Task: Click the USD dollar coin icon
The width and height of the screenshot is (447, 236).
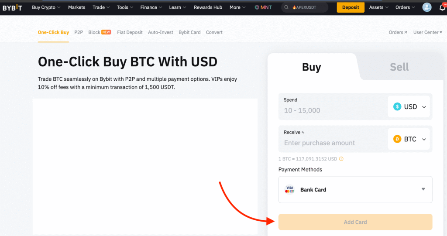Action: pos(397,107)
